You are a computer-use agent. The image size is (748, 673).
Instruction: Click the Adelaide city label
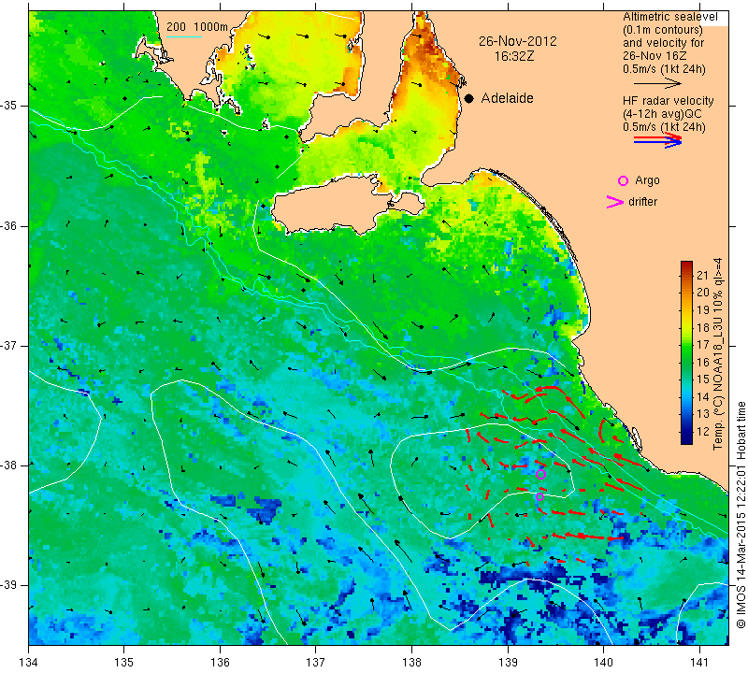[x=507, y=98]
